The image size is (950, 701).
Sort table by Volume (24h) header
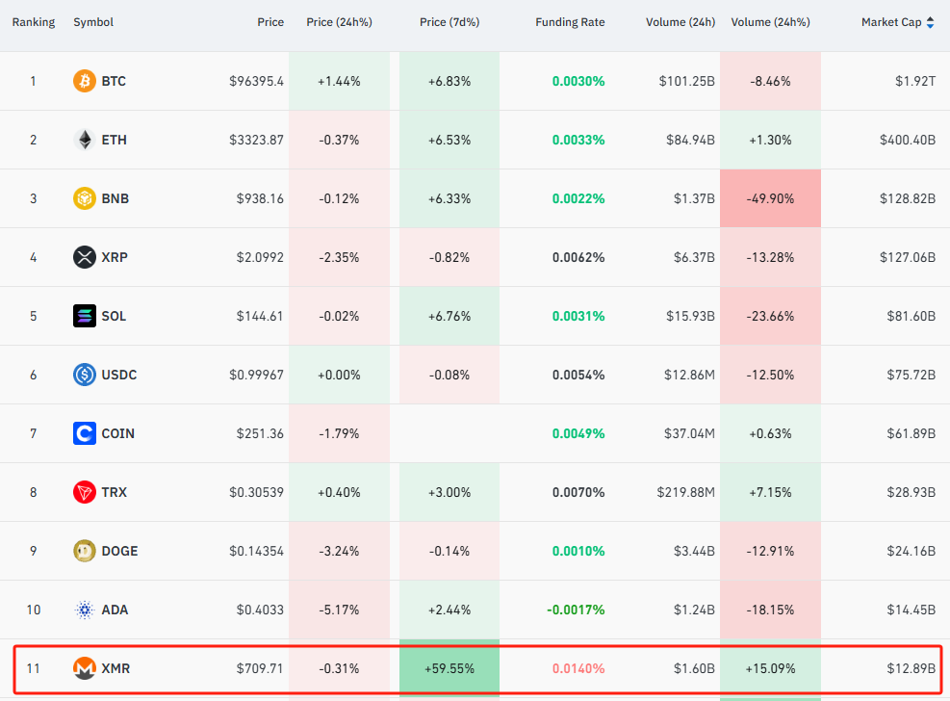[680, 22]
